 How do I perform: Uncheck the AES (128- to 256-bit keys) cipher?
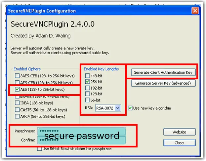tap(17, 89)
